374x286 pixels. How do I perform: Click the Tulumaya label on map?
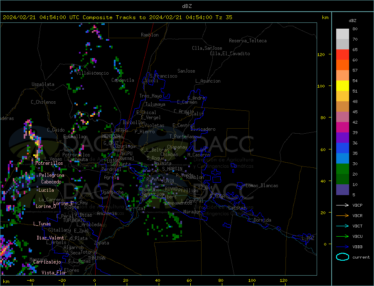pyautogui.click(x=155, y=104)
